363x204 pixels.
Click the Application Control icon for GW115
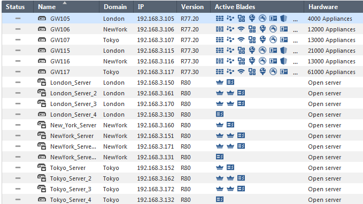coord(241,50)
